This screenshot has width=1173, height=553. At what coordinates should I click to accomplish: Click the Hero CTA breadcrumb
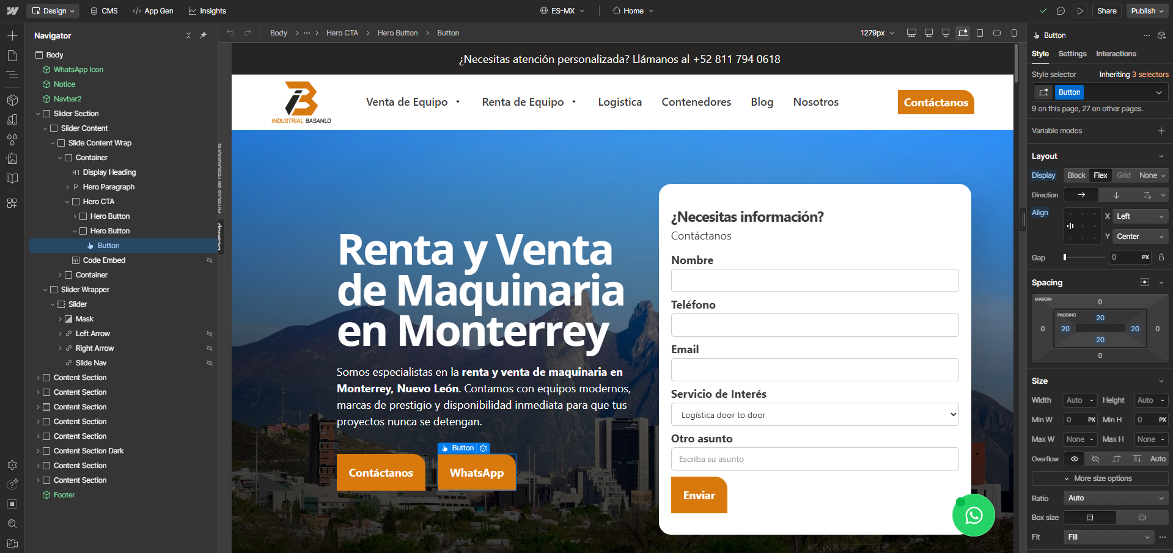[x=342, y=33]
